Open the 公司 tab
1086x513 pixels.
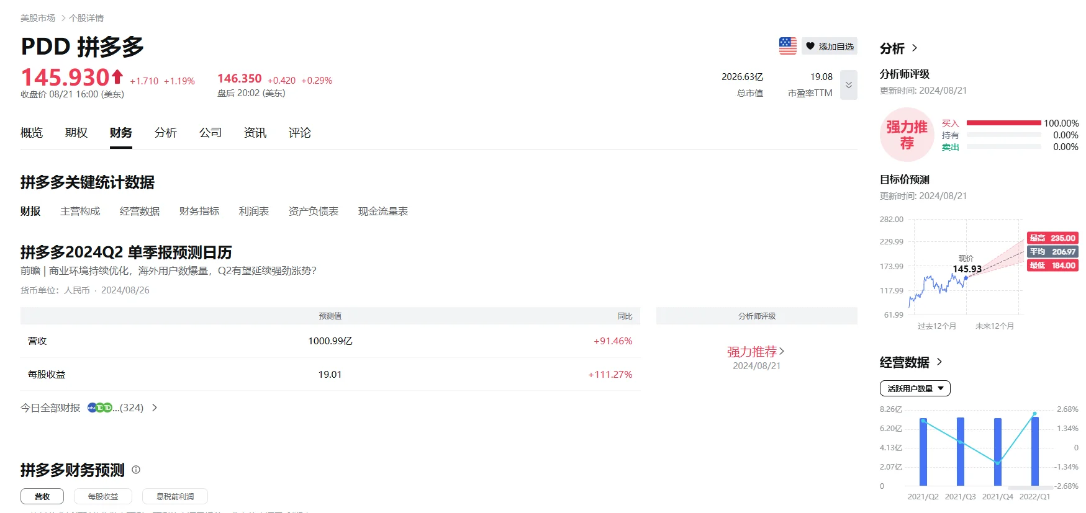210,133
